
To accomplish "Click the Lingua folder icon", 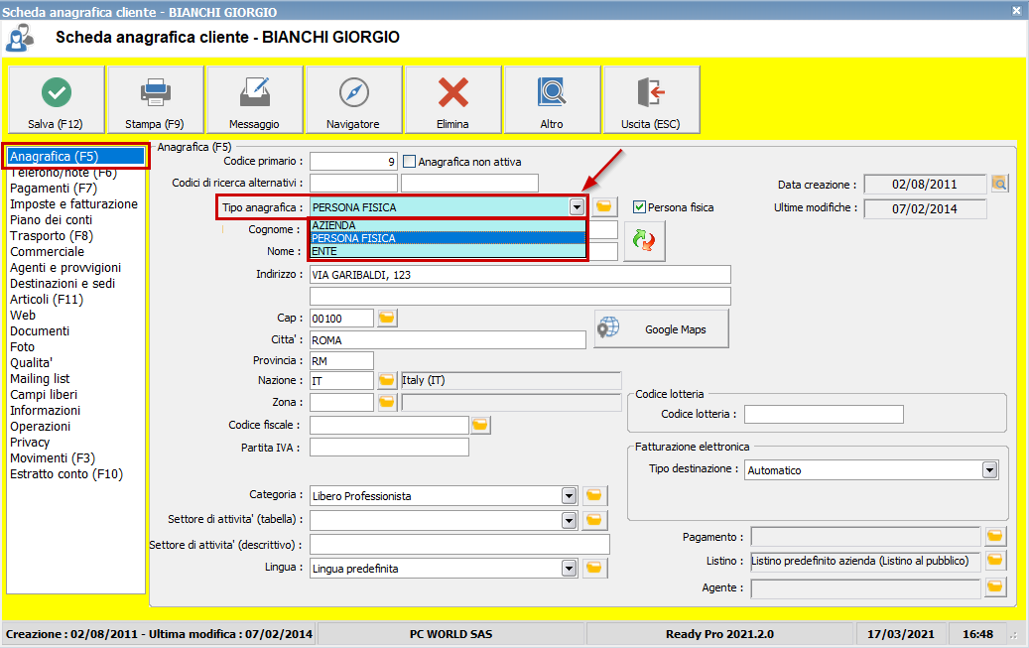I will coord(594,568).
